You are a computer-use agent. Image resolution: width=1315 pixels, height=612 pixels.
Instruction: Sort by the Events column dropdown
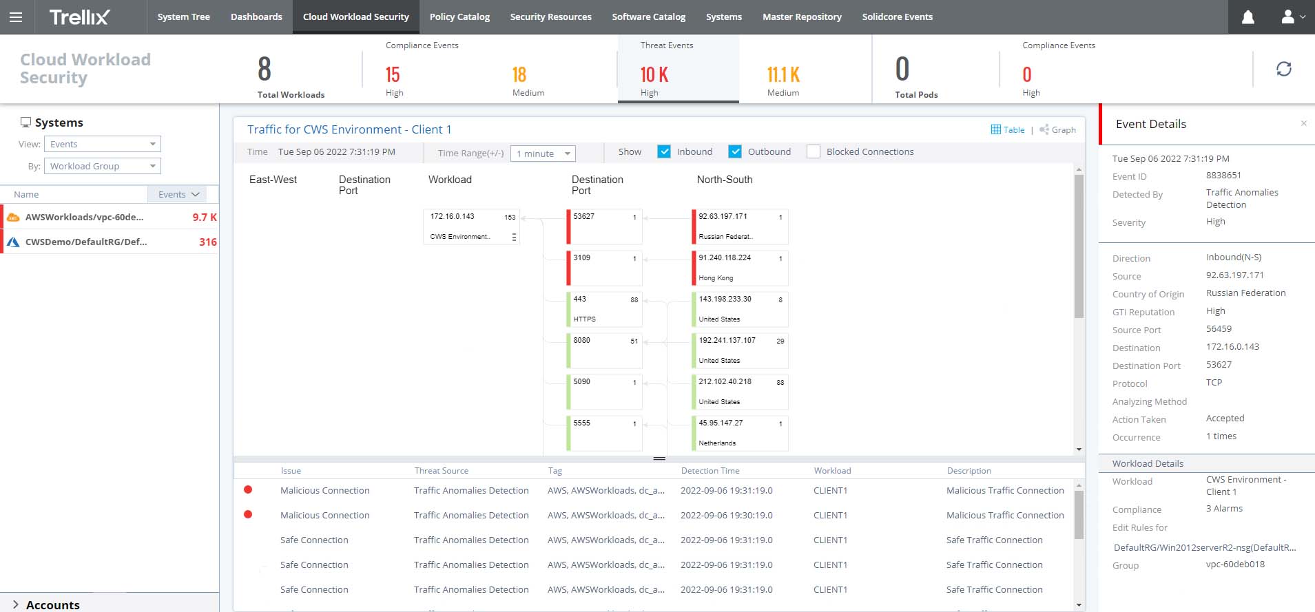178,194
